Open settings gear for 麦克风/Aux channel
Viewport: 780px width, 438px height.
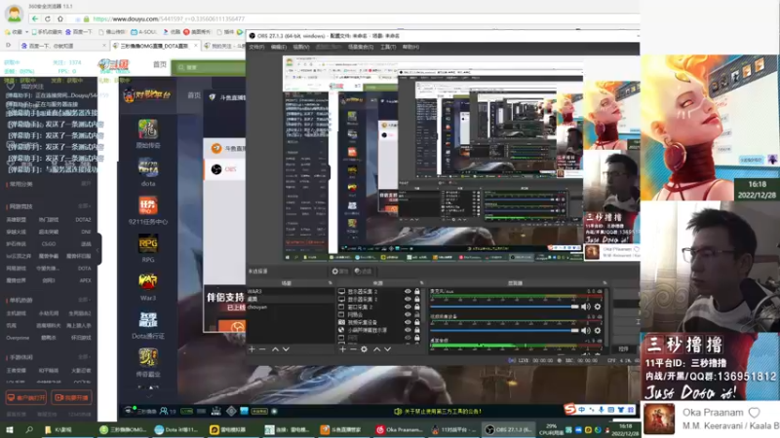(x=598, y=307)
